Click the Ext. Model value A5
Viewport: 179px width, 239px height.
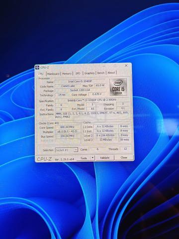coord(92,109)
